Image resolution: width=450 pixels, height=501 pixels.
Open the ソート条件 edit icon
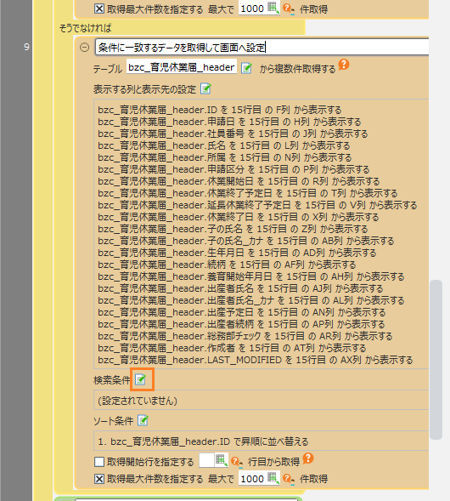[x=143, y=420]
